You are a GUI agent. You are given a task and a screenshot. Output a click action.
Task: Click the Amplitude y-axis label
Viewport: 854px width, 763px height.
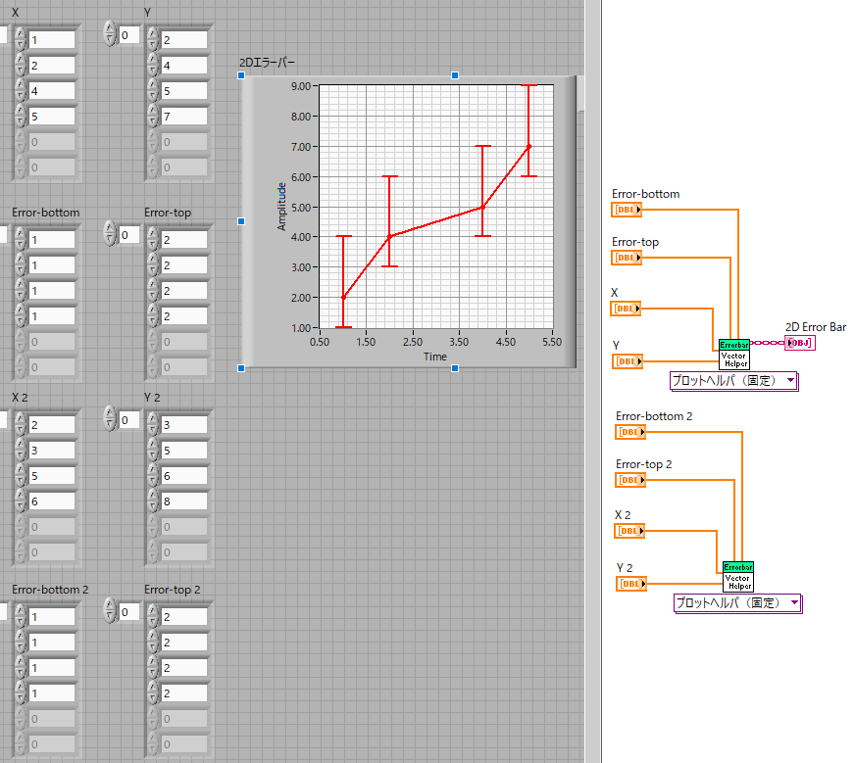pyautogui.click(x=282, y=207)
